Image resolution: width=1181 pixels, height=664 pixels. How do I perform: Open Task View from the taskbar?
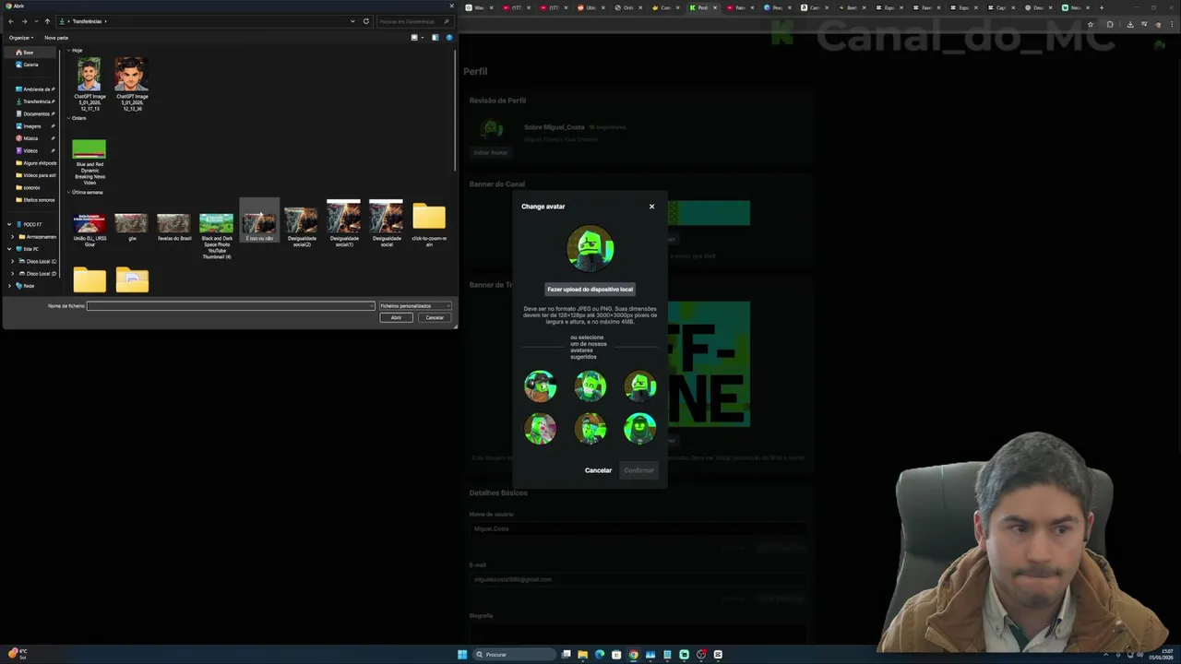click(566, 655)
